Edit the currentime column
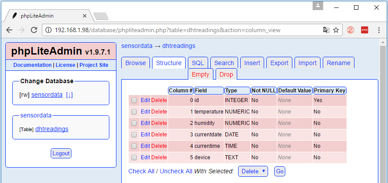Screen dimensions: 388x183 tap(145, 146)
